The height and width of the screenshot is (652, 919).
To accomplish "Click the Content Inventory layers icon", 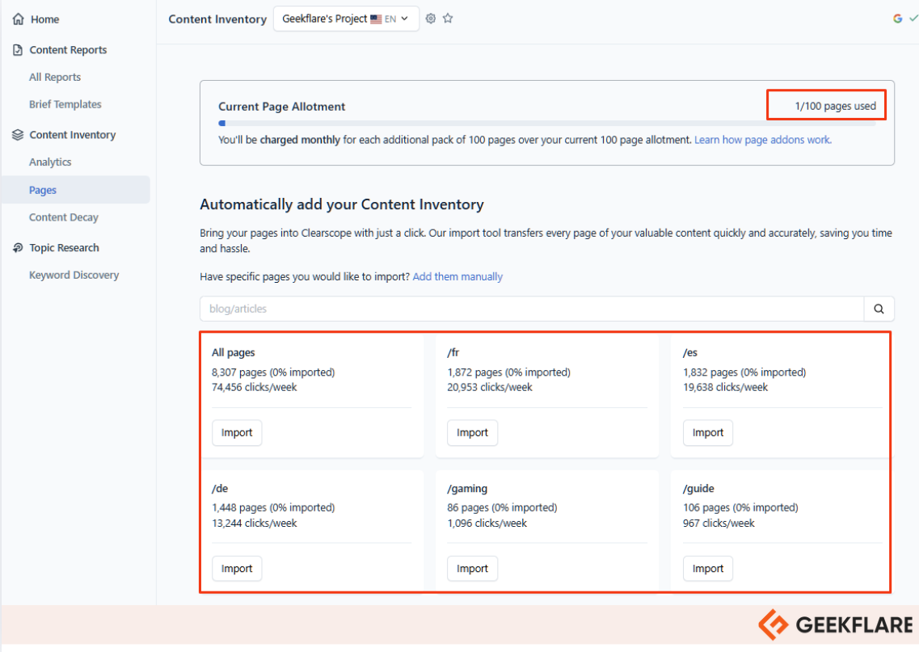I will tap(18, 135).
